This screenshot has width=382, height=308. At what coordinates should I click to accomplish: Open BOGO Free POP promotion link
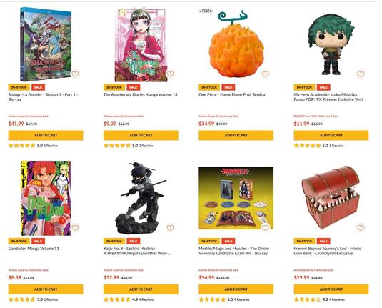(316, 116)
